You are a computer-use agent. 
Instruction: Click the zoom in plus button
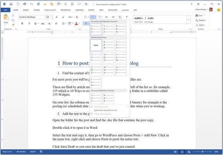click(210, 152)
